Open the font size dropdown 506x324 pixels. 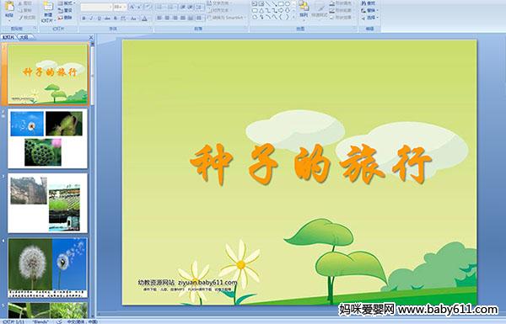(125, 7)
